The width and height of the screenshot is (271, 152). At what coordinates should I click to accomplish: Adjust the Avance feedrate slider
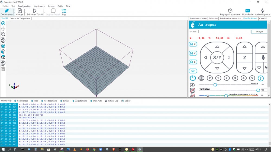[x=215, y=85]
